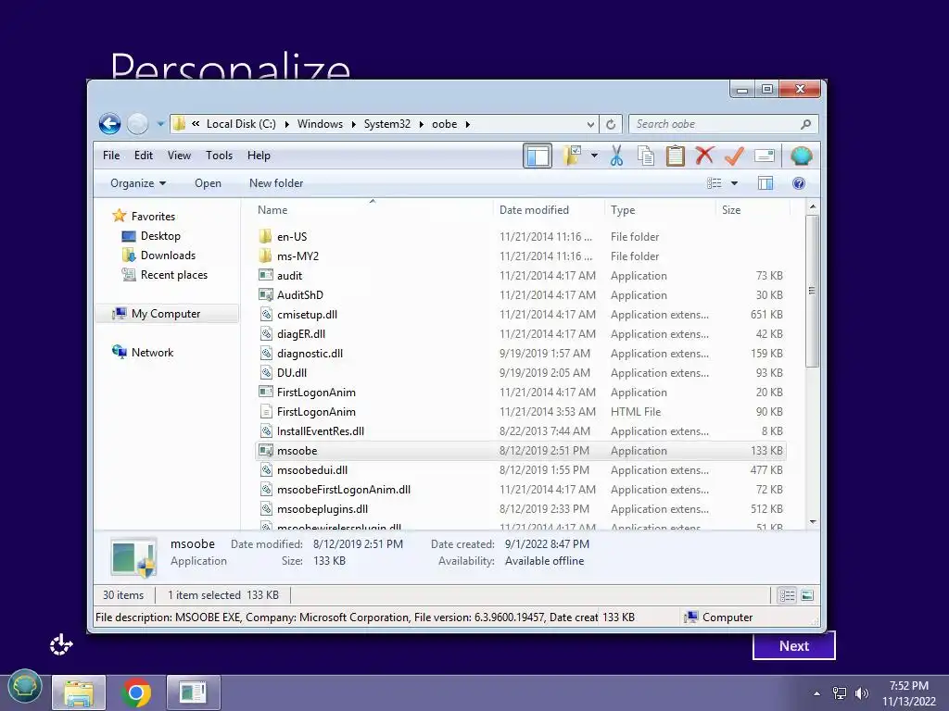Switch to details view icon in status bar

(787, 595)
